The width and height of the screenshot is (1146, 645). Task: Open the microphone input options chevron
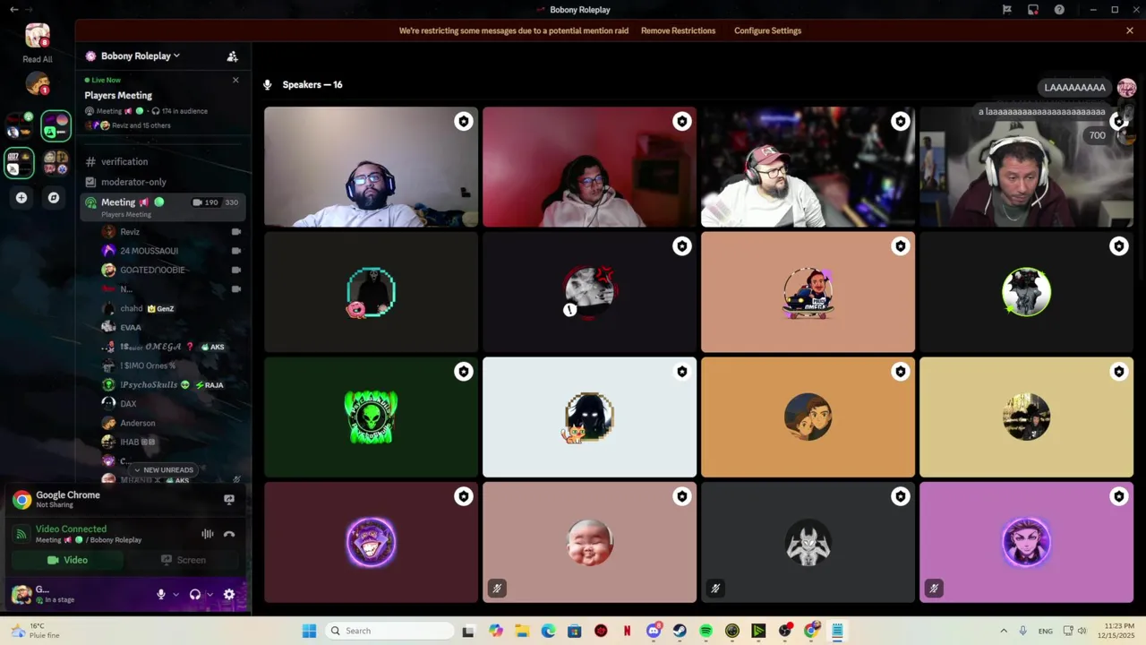pyautogui.click(x=175, y=594)
